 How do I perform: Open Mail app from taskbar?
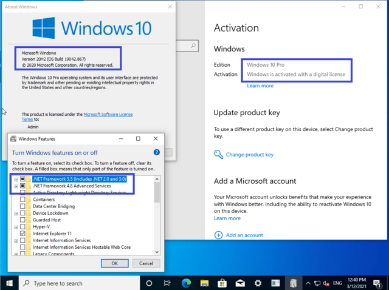tap(240, 283)
